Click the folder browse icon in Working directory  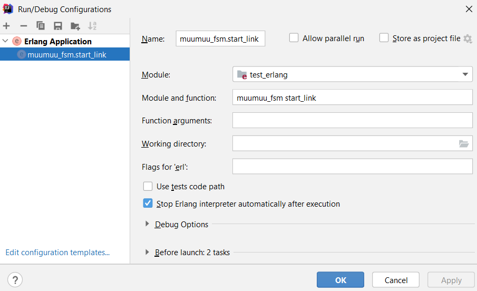tap(463, 143)
